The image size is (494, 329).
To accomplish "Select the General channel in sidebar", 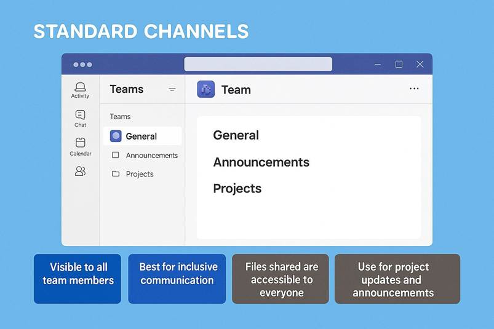I will (x=141, y=137).
